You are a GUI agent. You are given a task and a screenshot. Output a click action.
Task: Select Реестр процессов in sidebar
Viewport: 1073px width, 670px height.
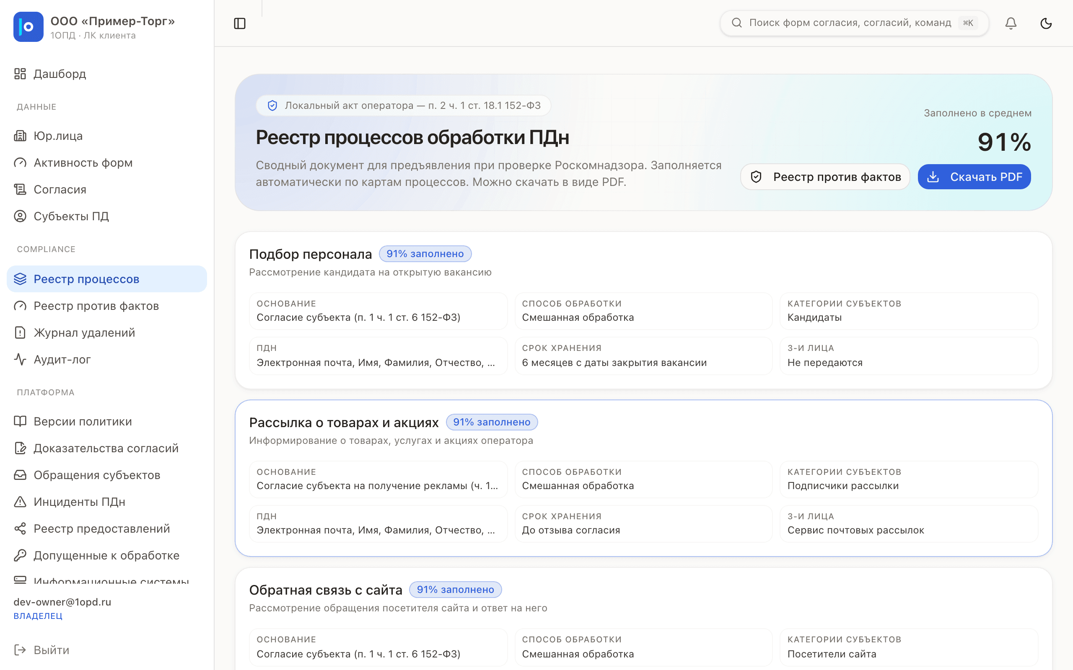pos(107,279)
